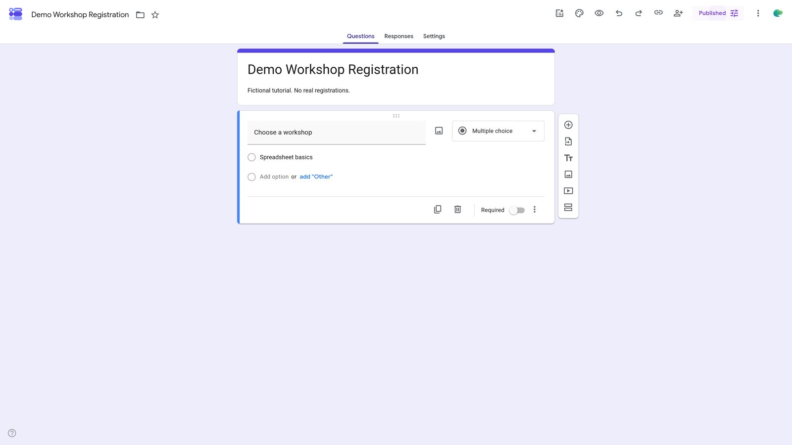Image resolution: width=792 pixels, height=445 pixels.
Task: Open the Google Forms home logo
Action: 16,14
